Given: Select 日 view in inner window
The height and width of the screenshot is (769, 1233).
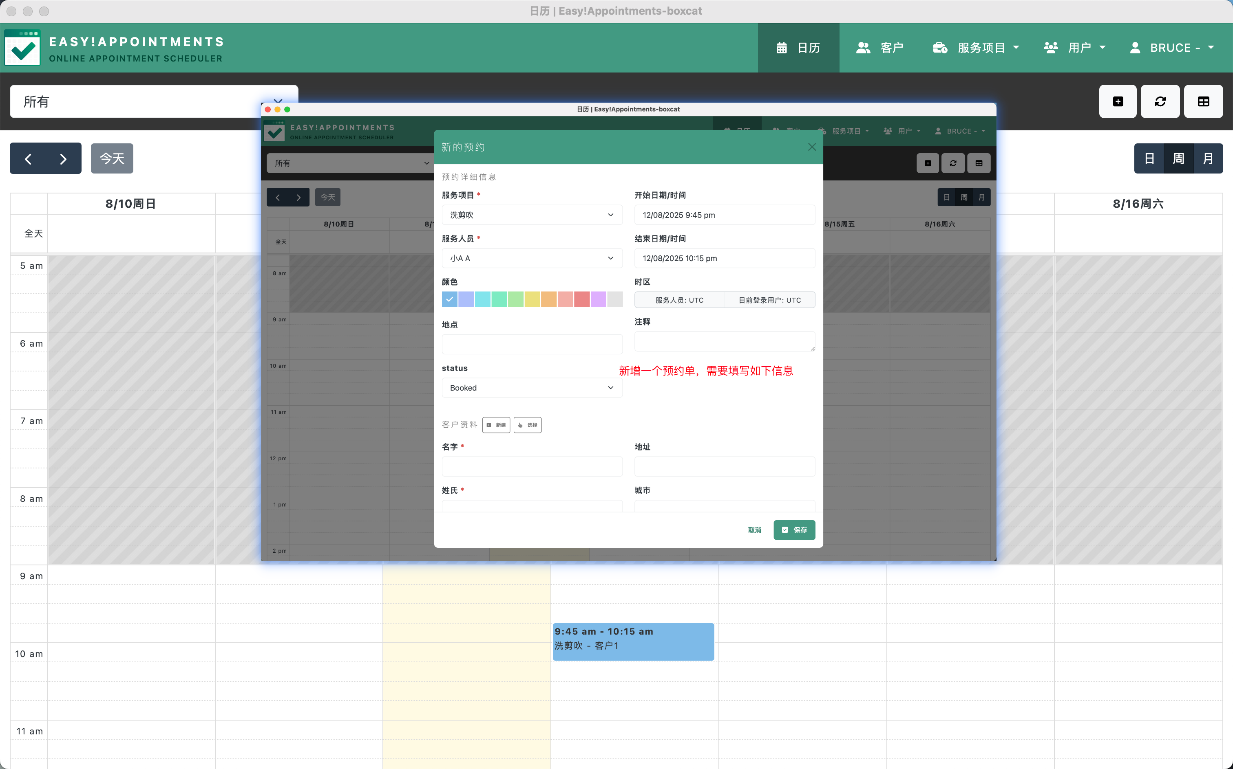Looking at the screenshot, I should point(946,197).
